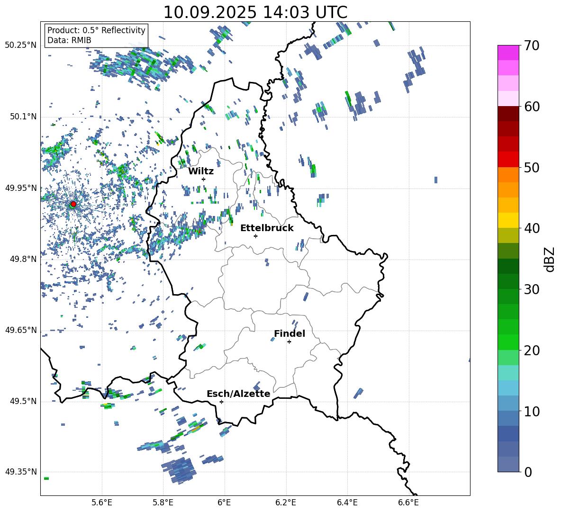Click the Ettelbruck station cross marker
Viewport: 561px width, 512px height.
tap(255, 236)
